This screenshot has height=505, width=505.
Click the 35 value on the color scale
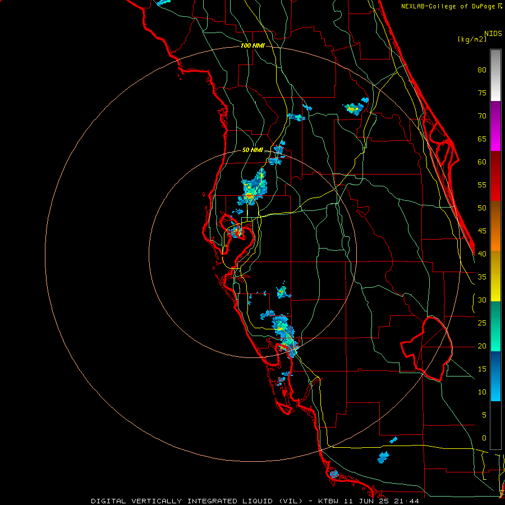[x=482, y=277]
